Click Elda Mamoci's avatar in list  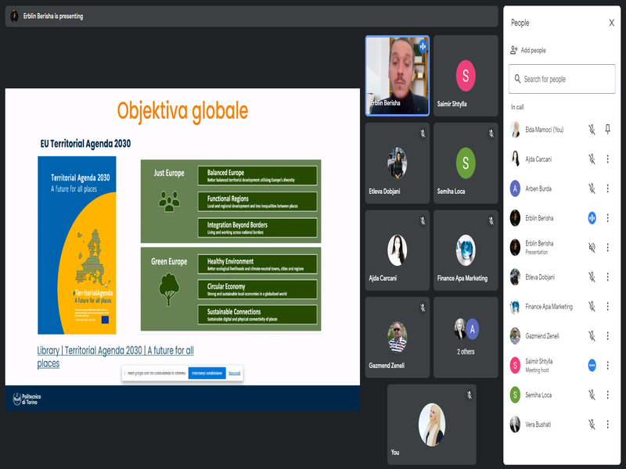pos(515,130)
